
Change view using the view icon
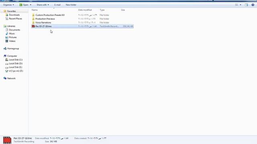tap(237, 5)
